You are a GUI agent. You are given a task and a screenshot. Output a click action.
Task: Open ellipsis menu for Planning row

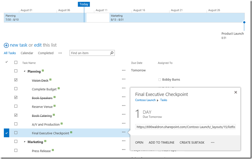pyautogui.click(x=124, y=70)
